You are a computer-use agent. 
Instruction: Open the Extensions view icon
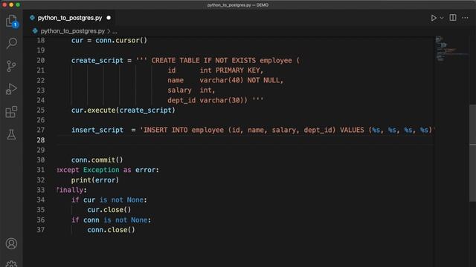pyautogui.click(x=12, y=112)
